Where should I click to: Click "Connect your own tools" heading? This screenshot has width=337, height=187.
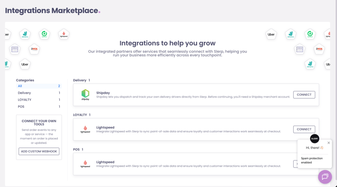tap(39, 122)
